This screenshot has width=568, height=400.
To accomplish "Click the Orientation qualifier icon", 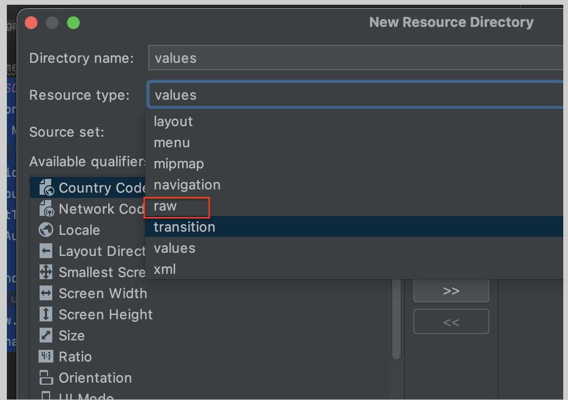I will (45, 377).
